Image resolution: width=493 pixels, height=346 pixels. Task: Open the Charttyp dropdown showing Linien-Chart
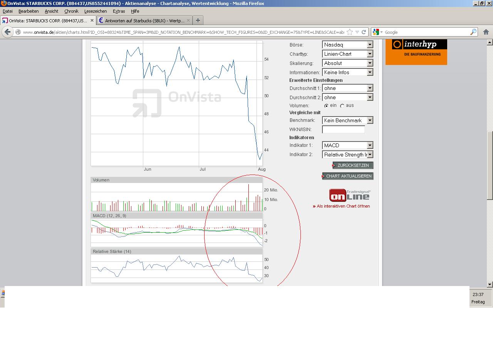[x=347, y=54]
